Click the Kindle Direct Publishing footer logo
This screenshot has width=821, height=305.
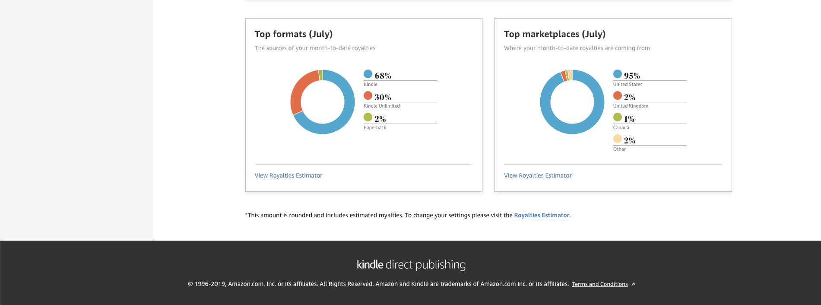[x=411, y=264]
